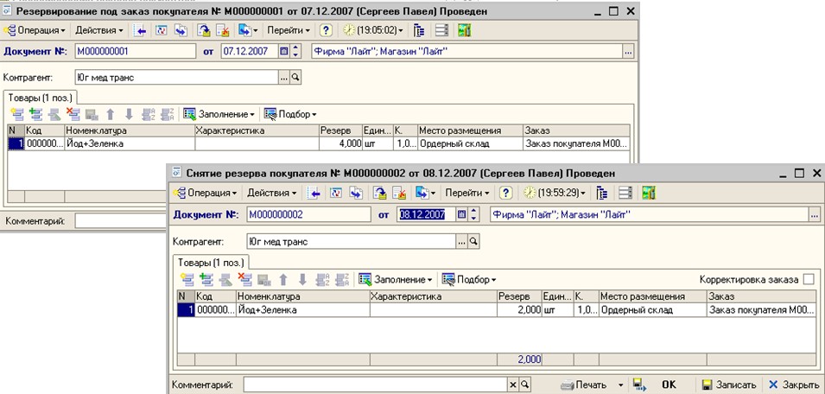Click calendar icon next to date 08.12.2007
Image resolution: width=825 pixels, height=394 pixels.
click(x=461, y=214)
